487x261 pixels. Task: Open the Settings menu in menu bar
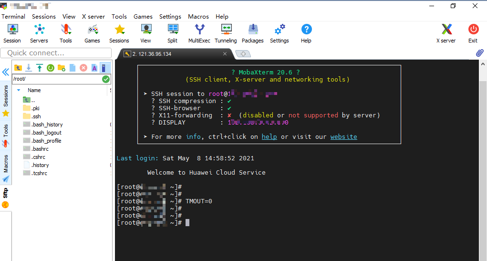(170, 16)
